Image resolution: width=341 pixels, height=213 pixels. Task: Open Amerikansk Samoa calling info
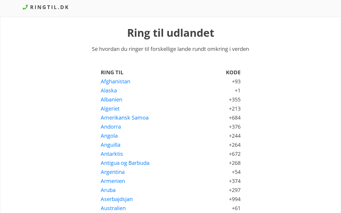[x=124, y=118]
